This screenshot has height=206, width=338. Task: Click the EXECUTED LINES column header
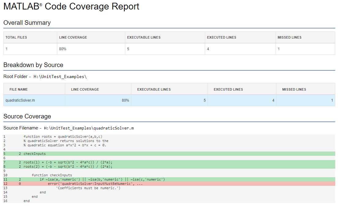pos(221,37)
